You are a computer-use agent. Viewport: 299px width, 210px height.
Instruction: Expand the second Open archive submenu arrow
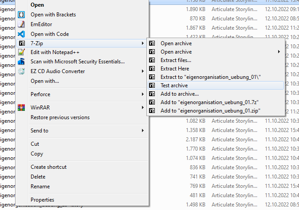279,52
